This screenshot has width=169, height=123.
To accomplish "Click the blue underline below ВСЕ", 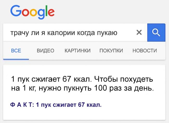I will point(16,59).
